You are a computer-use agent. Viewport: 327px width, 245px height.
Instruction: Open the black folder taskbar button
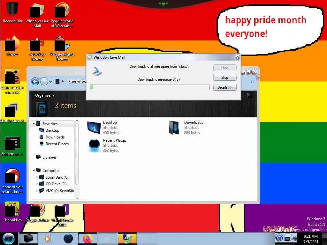point(28,239)
